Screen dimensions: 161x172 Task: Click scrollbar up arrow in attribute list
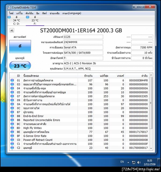click(x=151, y=75)
